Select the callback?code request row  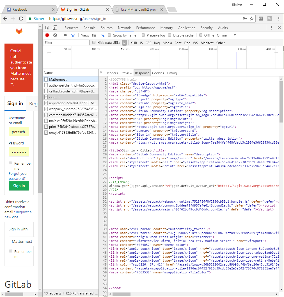[x=70, y=91]
